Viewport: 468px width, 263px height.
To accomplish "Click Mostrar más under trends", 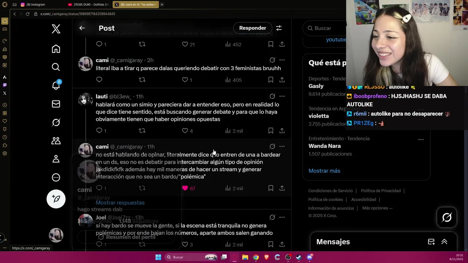I will pyautogui.click(x=324, y=171).
